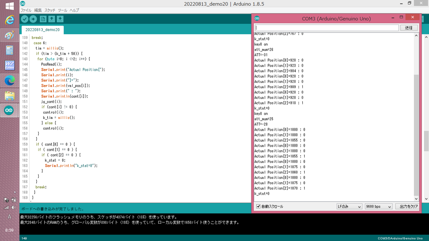Screen dimensions: 429x241
Task: Click the 'PosRead(i);' code line
Action: 51,64
